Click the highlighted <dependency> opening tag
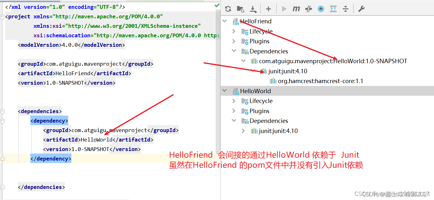The width and height of the screenshot is (434, 200). coord(49,121)
